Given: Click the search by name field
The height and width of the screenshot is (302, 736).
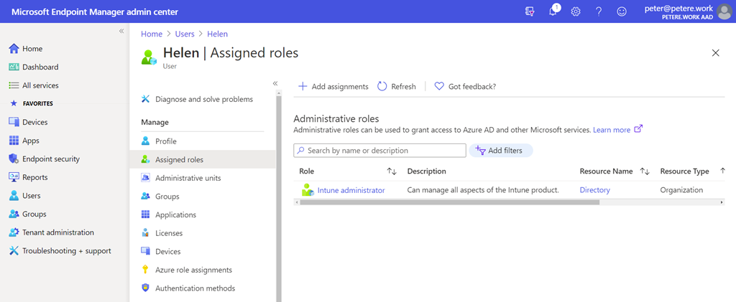Looking at the screenshot, I should pos(381,151).
